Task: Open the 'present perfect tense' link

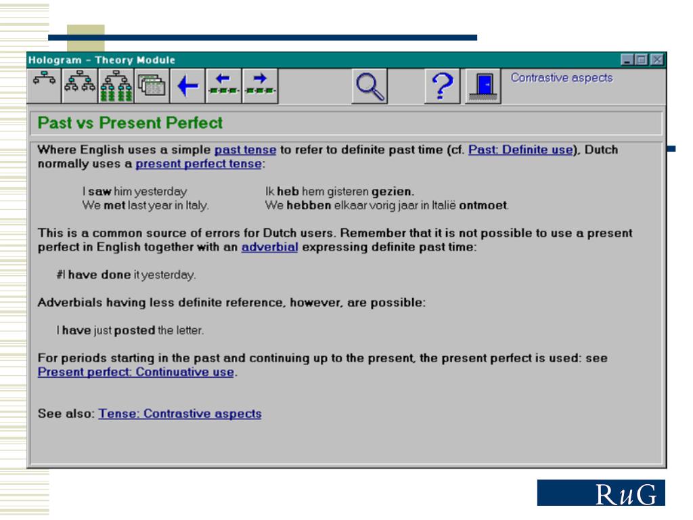Action: pyautogui.click(x=198, y=164)
